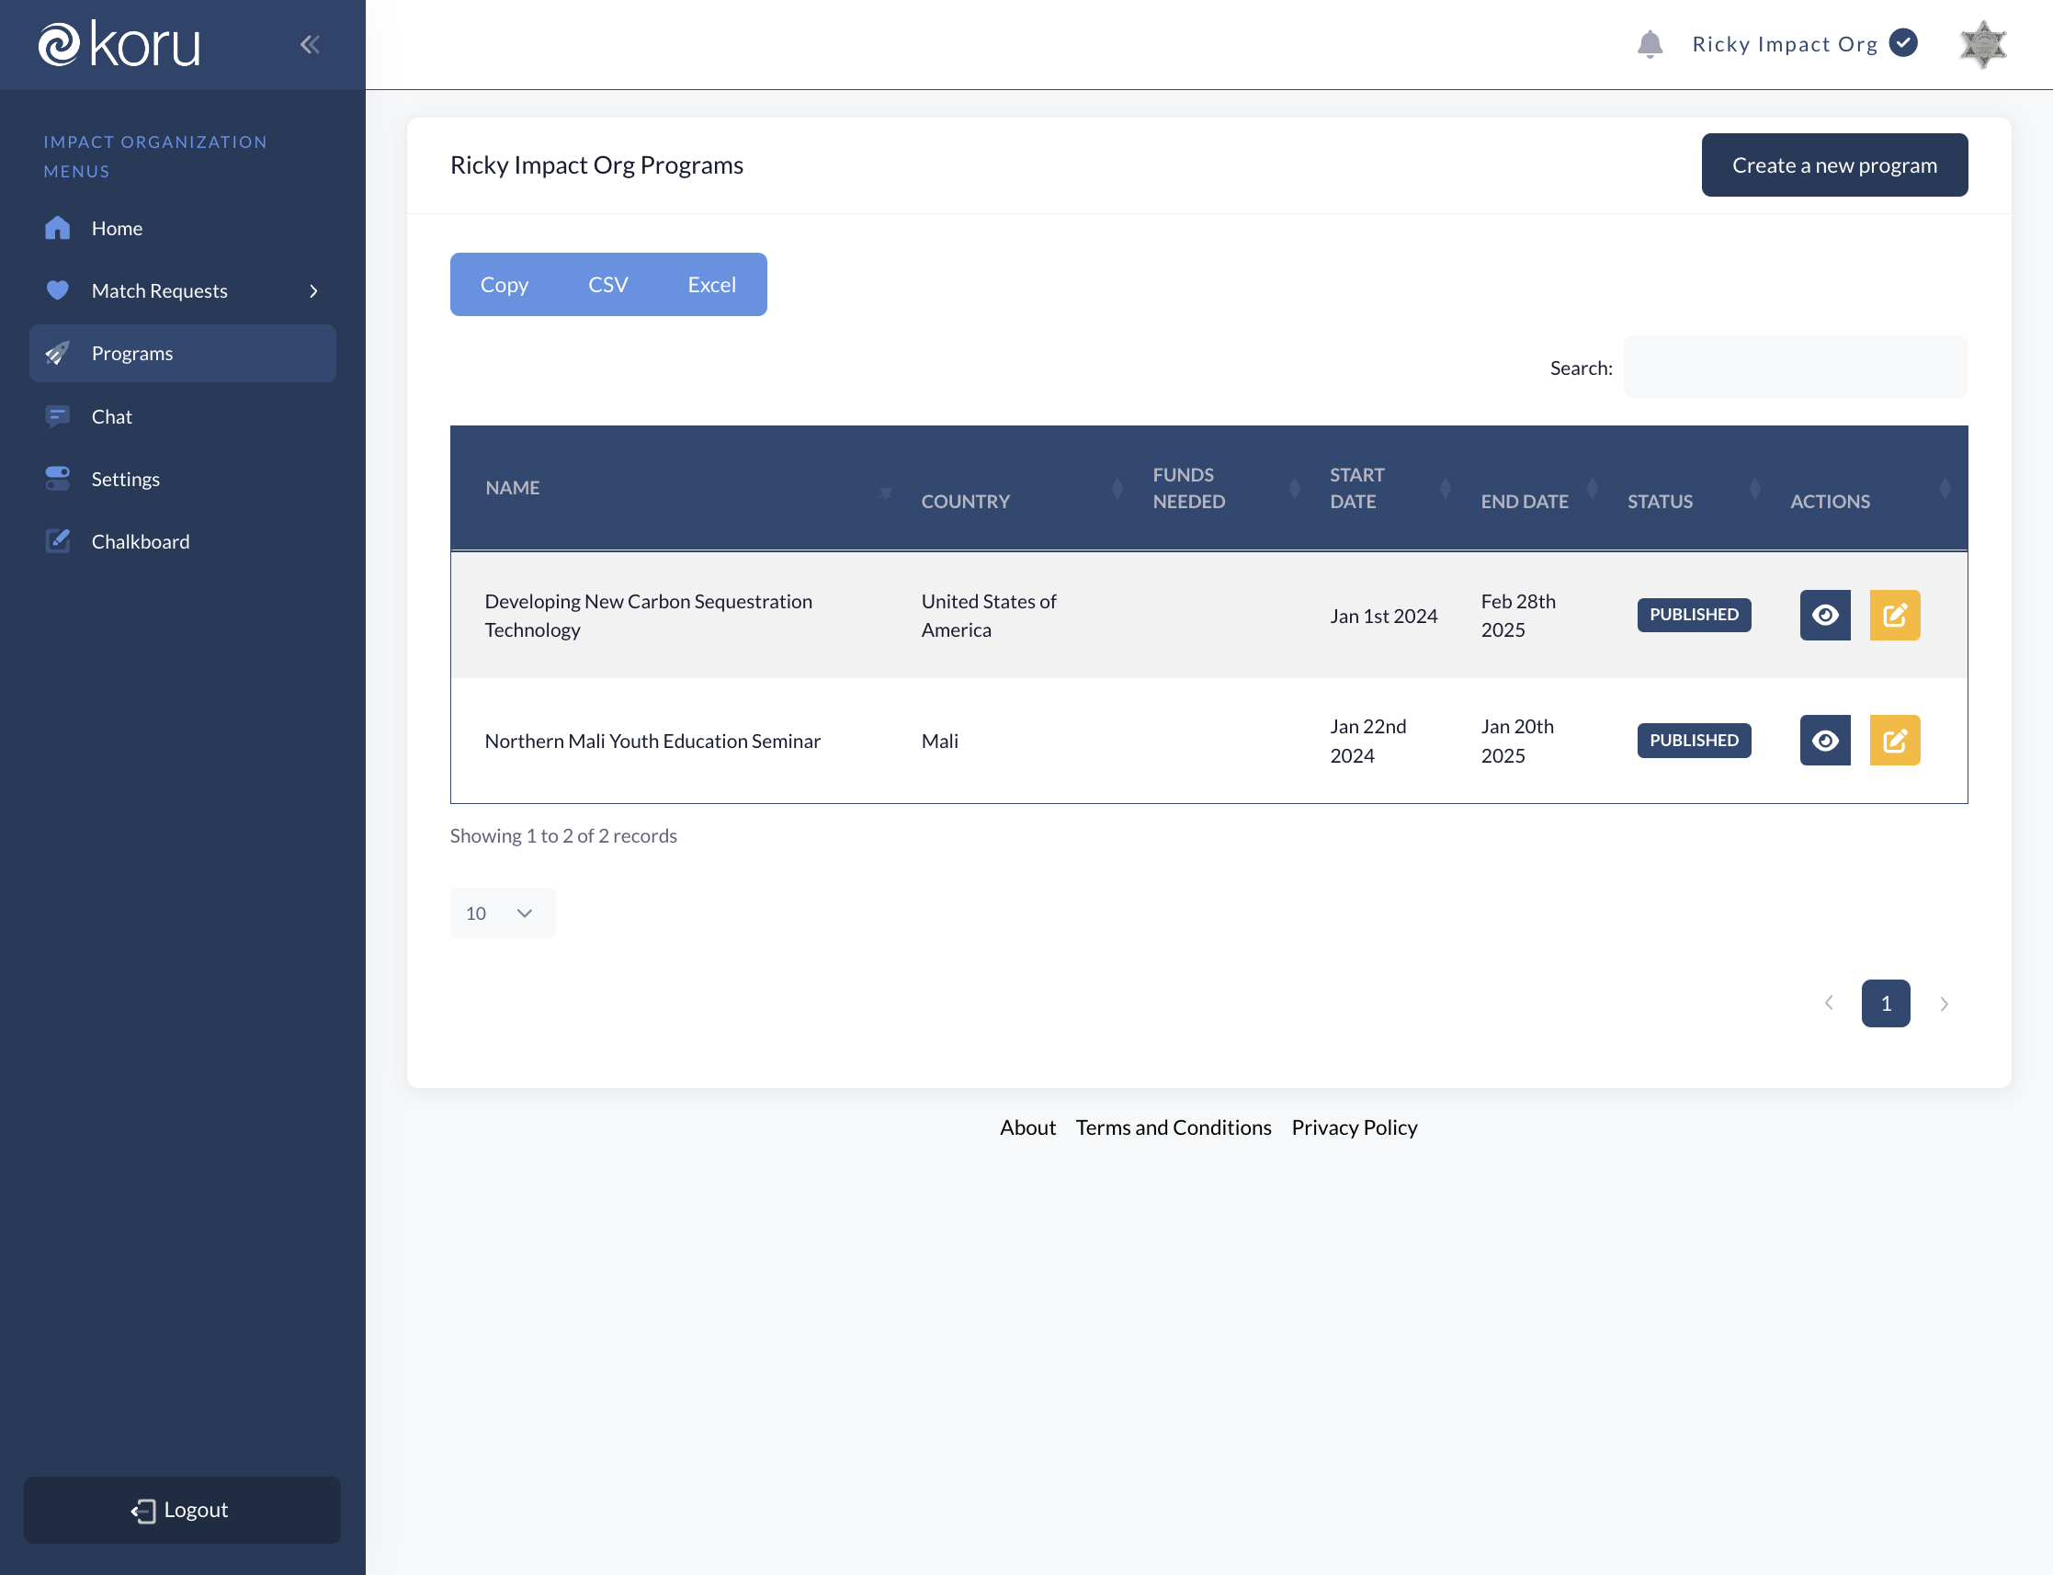Image resolution: width=2053 pixels, height=1575 pixels.
Task: Sort by the COUNTRY column
Action: [1019, 488]
